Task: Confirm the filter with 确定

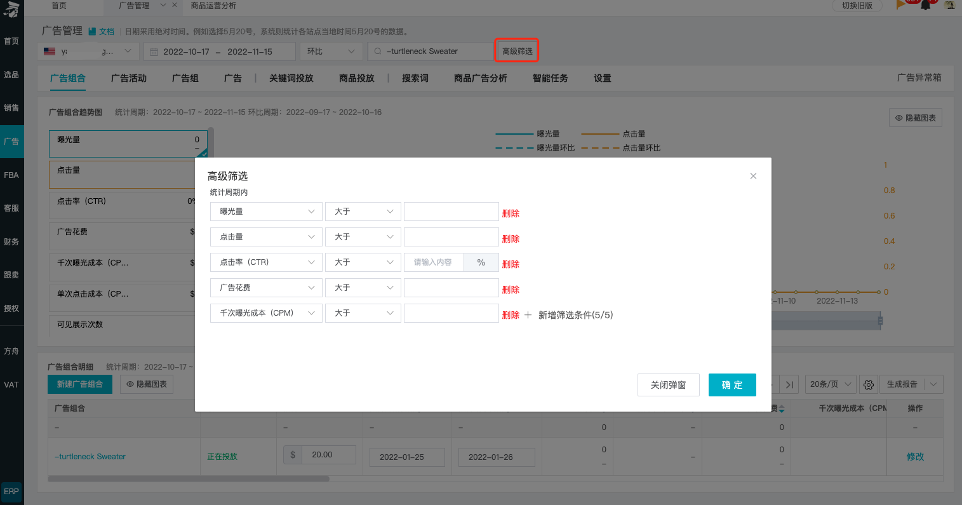Action: pos(732,385)
